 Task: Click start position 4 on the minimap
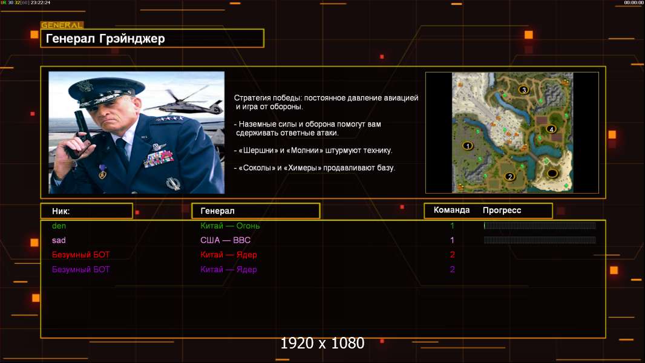[551, 129]
